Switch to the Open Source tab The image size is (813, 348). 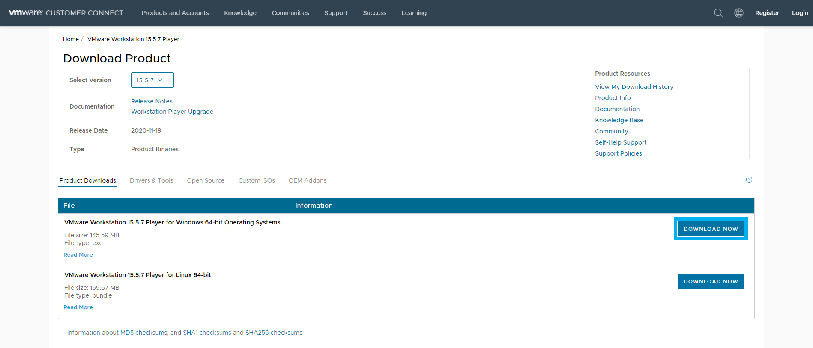click(206, 180)
